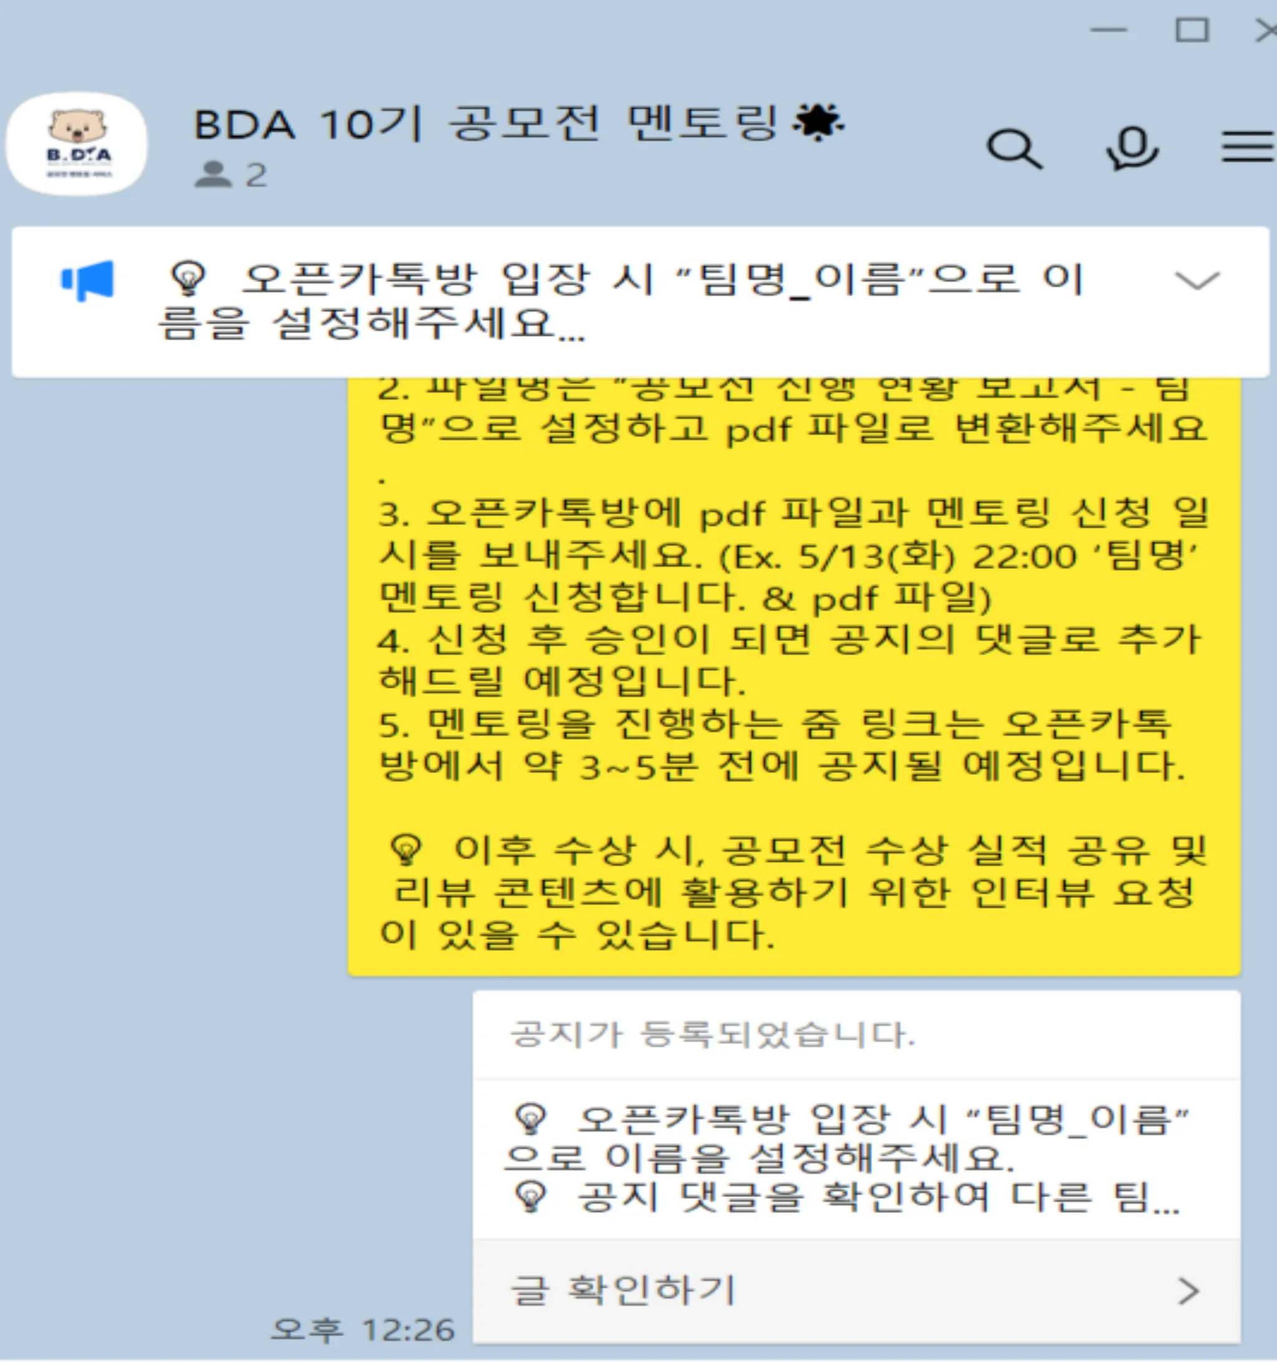
Task: Click the arrow next to 글 확인하기
Action: pos(1188,1292)
